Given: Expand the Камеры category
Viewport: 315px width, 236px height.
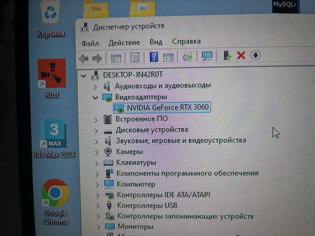Looking at the screenshot, I should 97,152.
